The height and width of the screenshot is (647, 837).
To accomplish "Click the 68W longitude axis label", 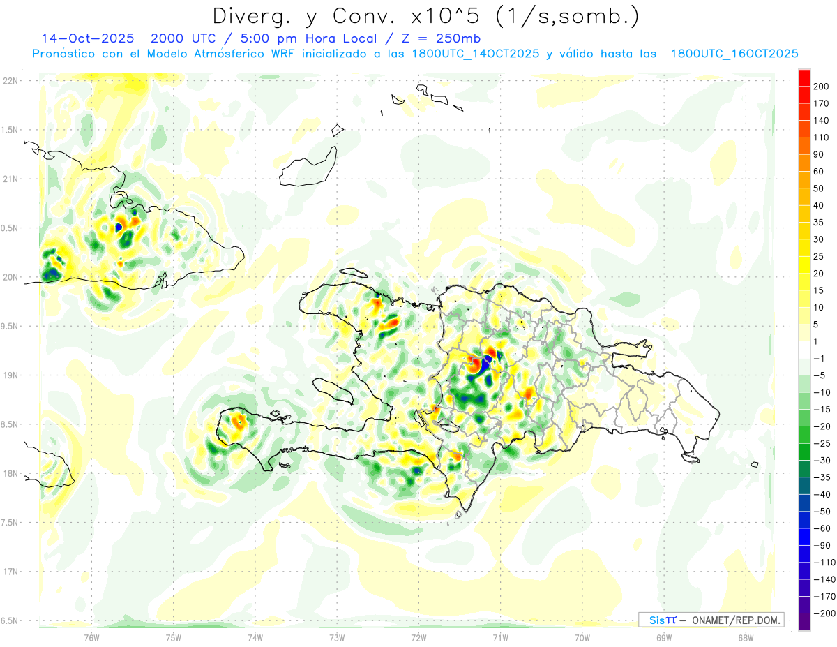I will pyautogui.click(x=745, y=637).
